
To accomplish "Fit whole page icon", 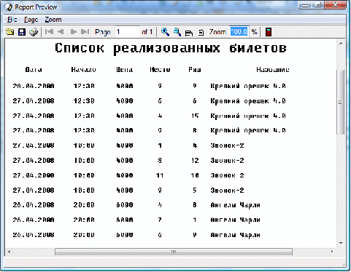I will point(201,32).
